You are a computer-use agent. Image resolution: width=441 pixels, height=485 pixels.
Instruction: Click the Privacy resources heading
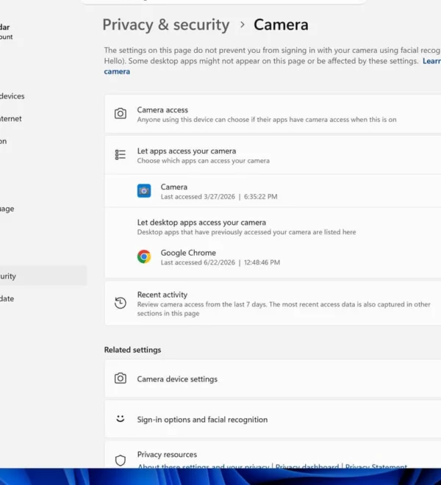point(167,454)
